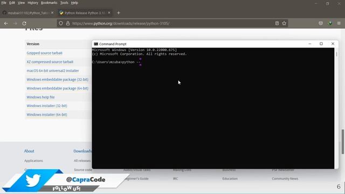Open the IRC footer link

(175, 178)
